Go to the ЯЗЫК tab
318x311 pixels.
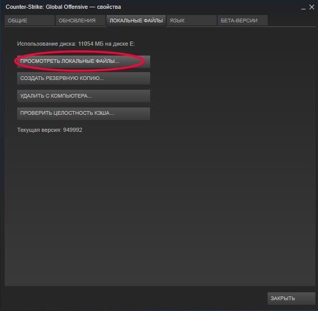[x=191, y=21]
